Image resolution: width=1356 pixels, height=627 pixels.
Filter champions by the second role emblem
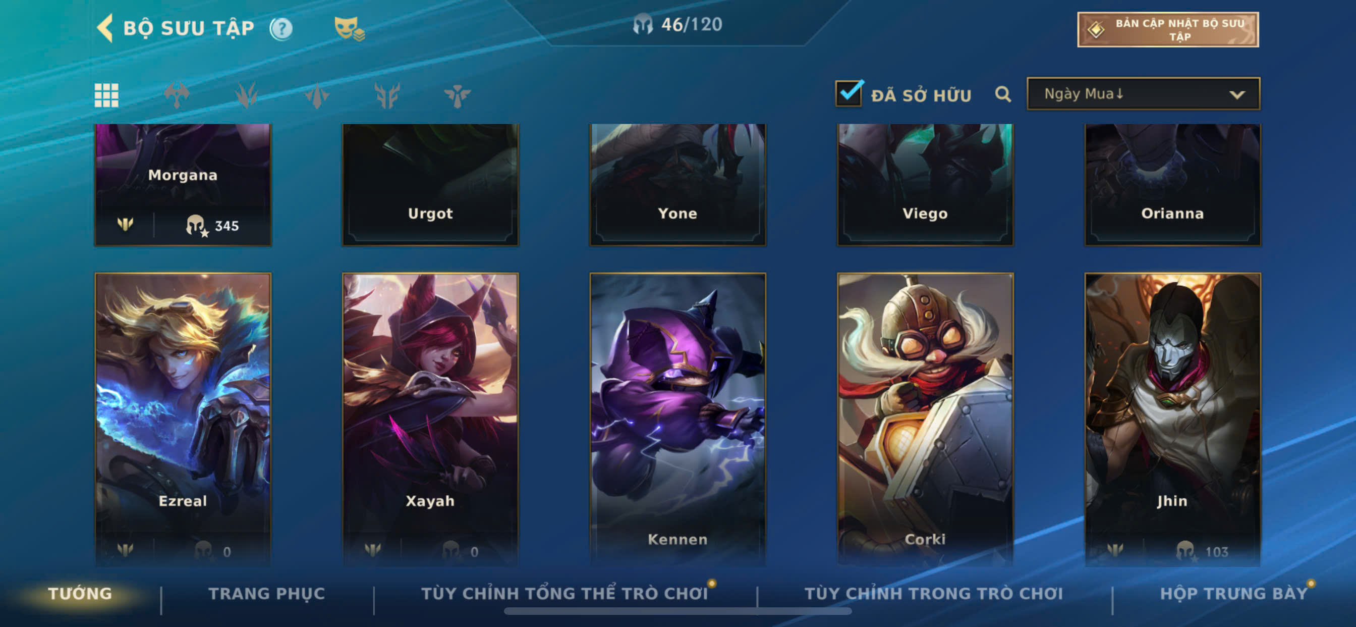tap(246, 95)
